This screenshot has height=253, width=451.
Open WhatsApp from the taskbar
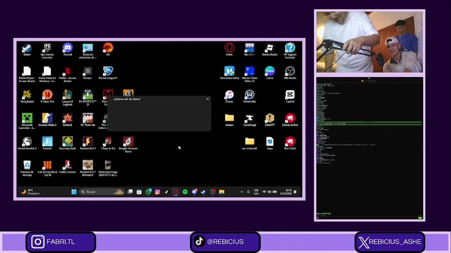click(148, 192)
